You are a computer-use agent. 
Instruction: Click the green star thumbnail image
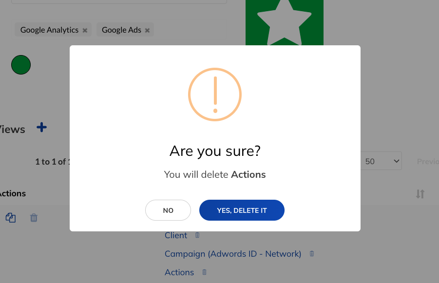pos(285,22)
